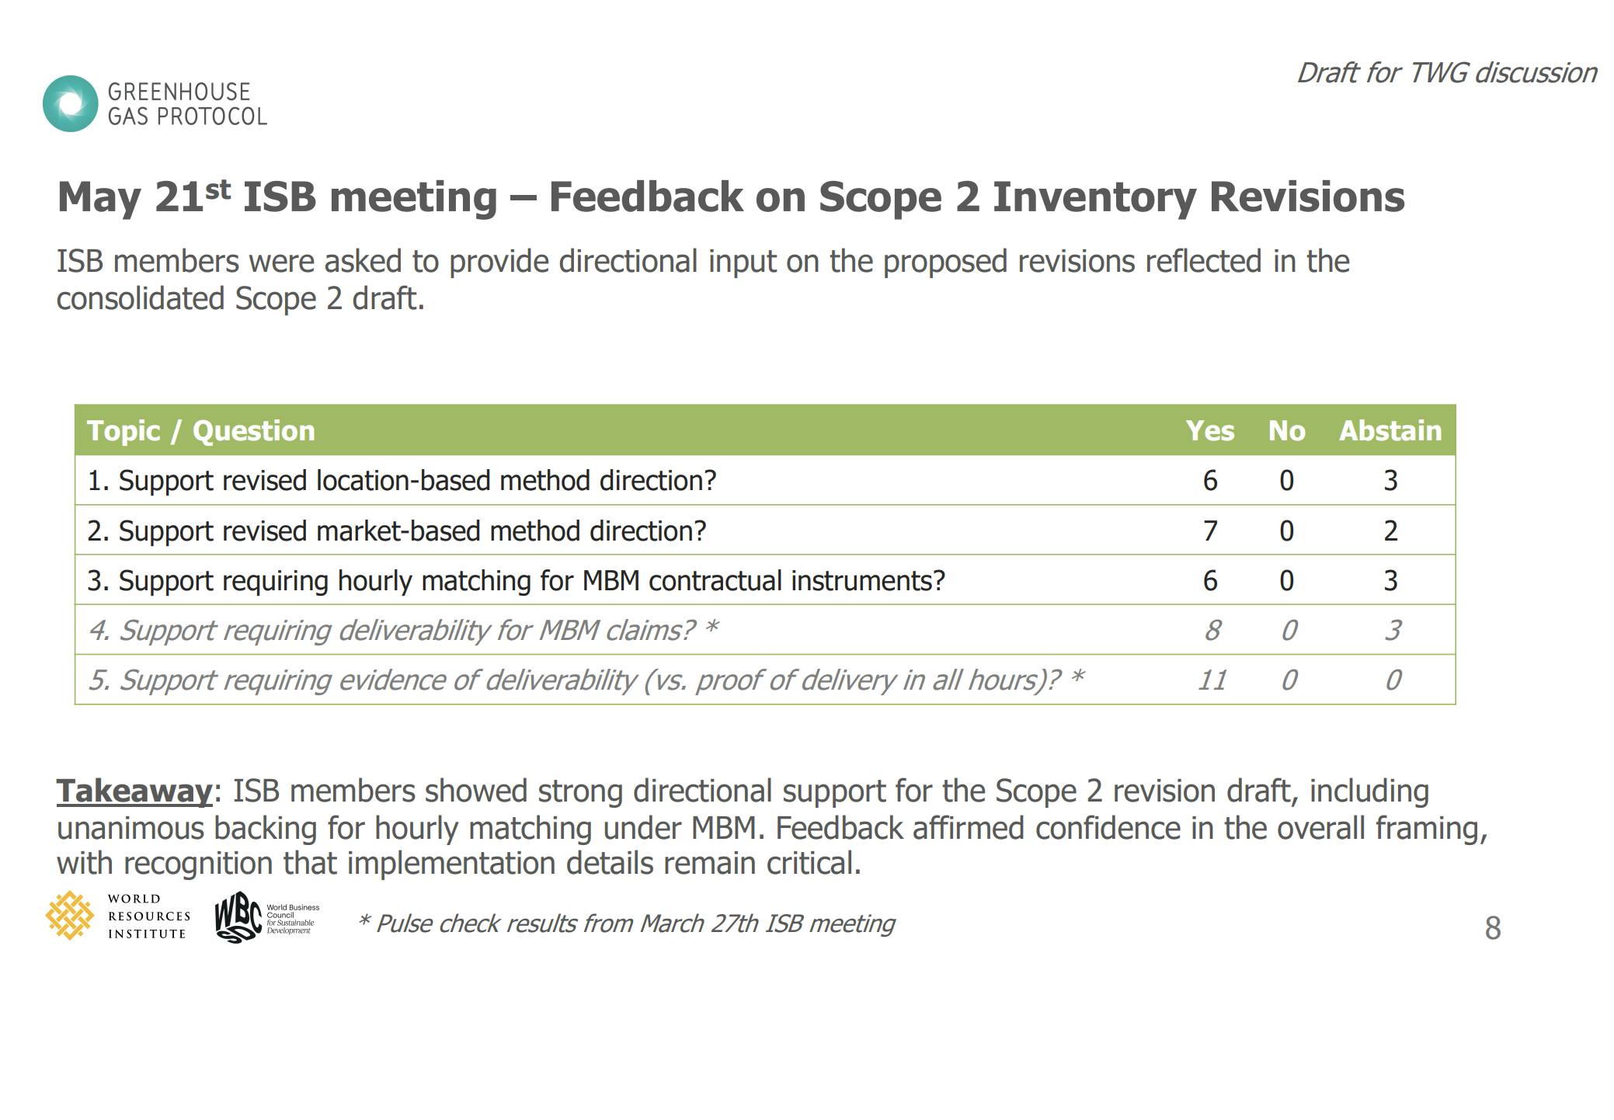Click the World Resources Institute logo icon
Image resolution: width=1614 pixels, height=1120 pixels.
(70, 916)
